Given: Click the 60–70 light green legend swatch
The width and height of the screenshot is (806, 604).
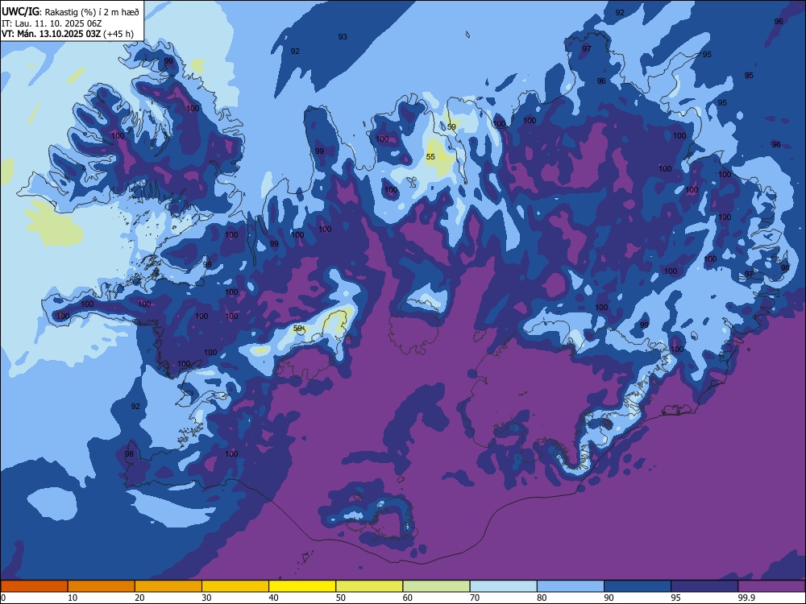Looking at the screenshot, I should point(436,586).
